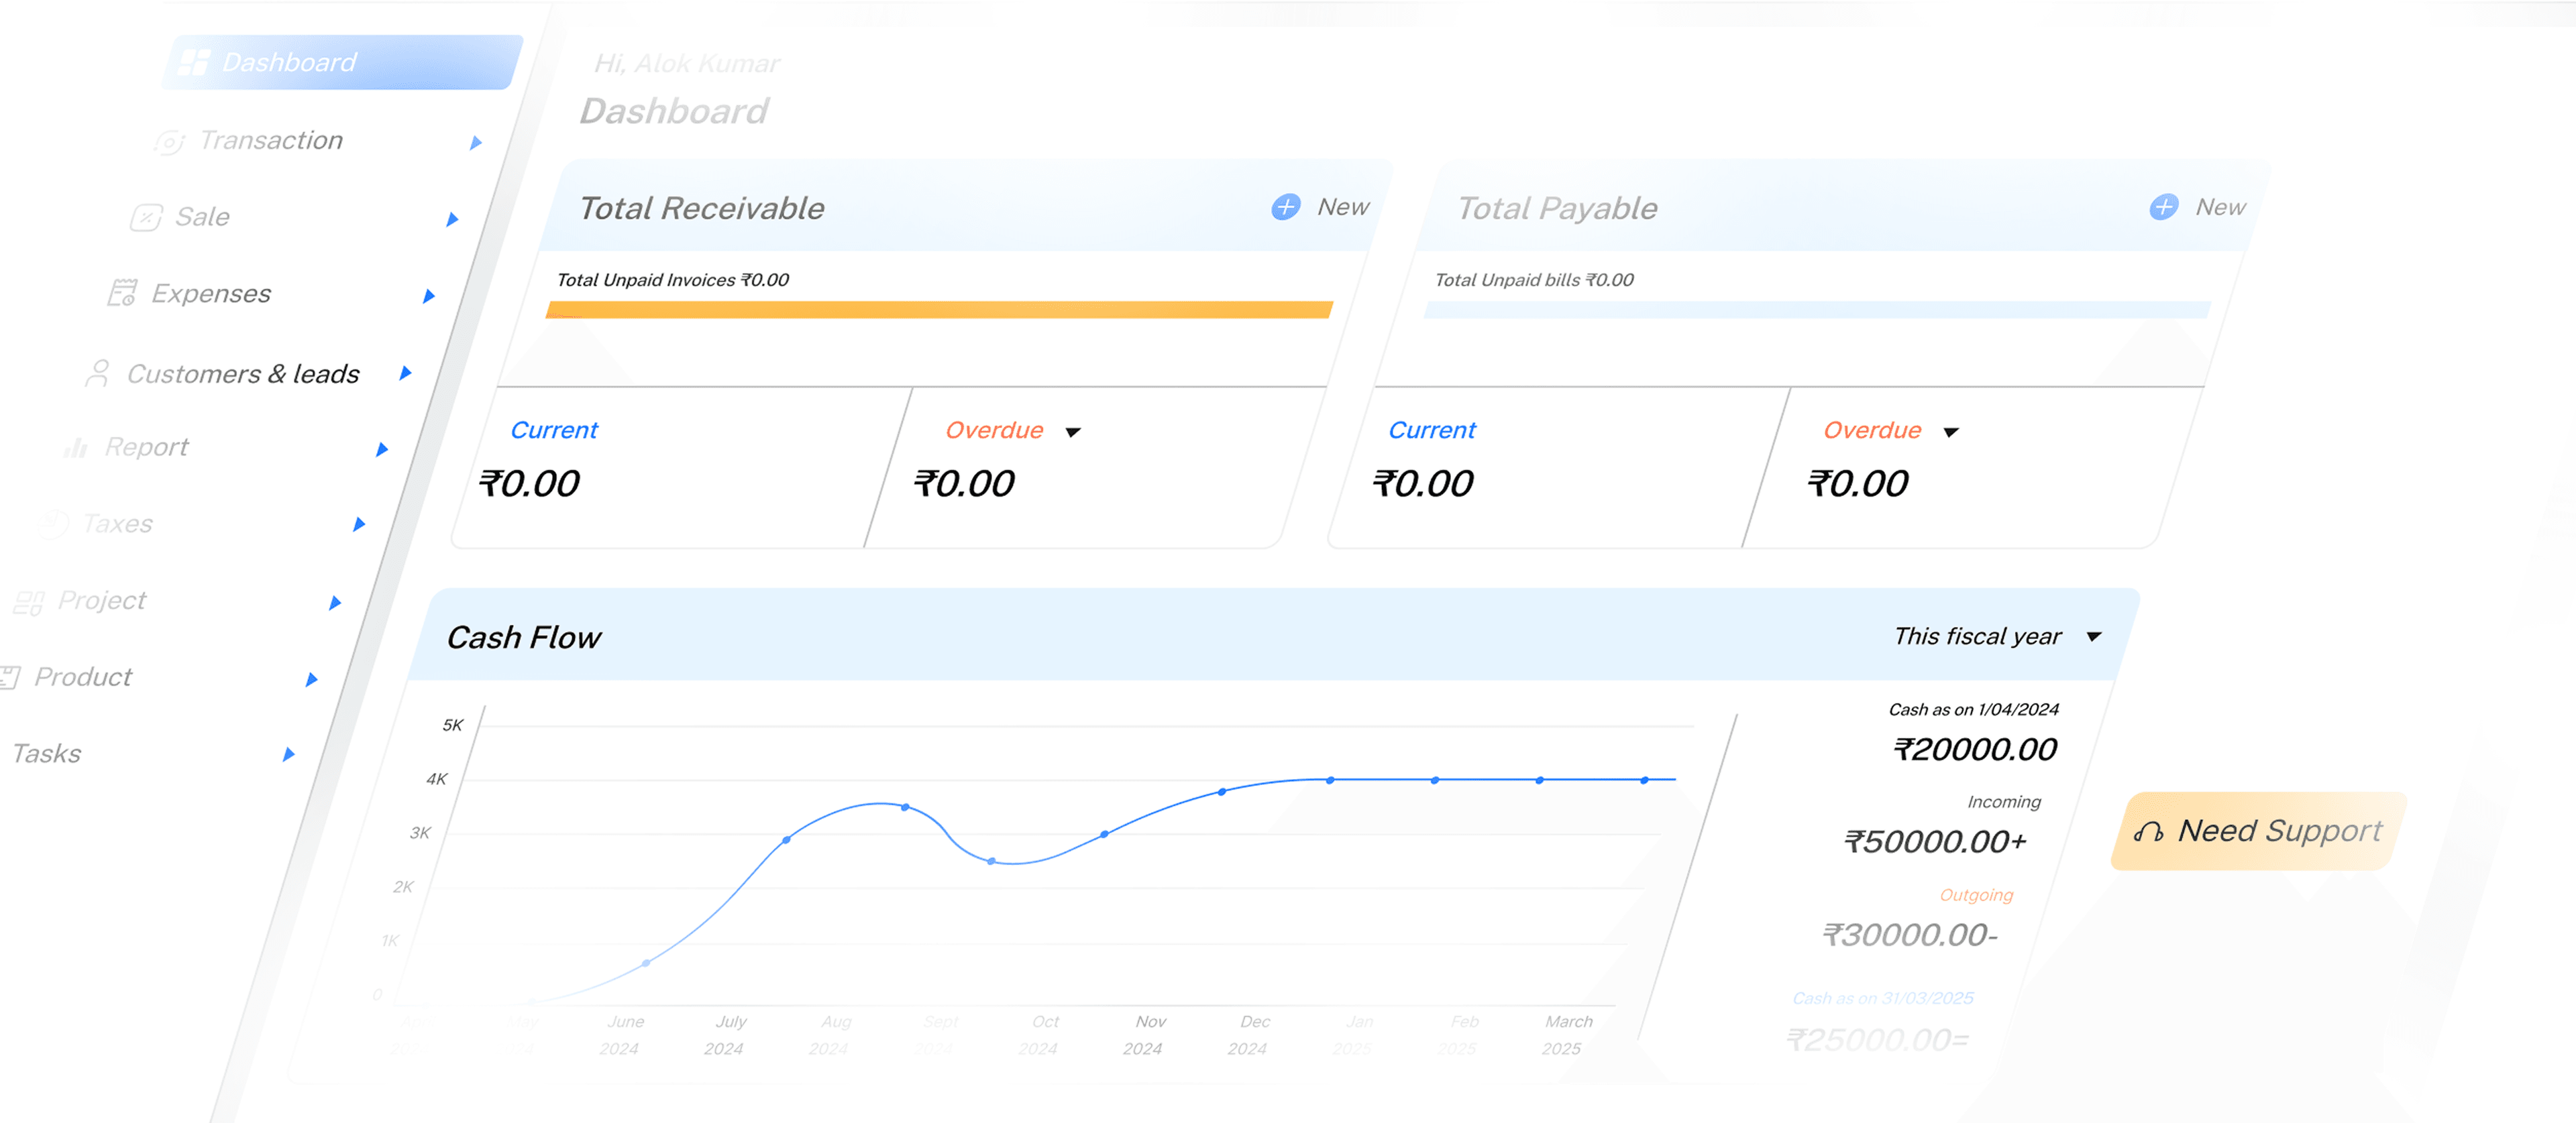The height and width of the screenshot is (1123, 2576).
Task: Expand the Tasks menu arrow
Action: [x=288, y=754]
